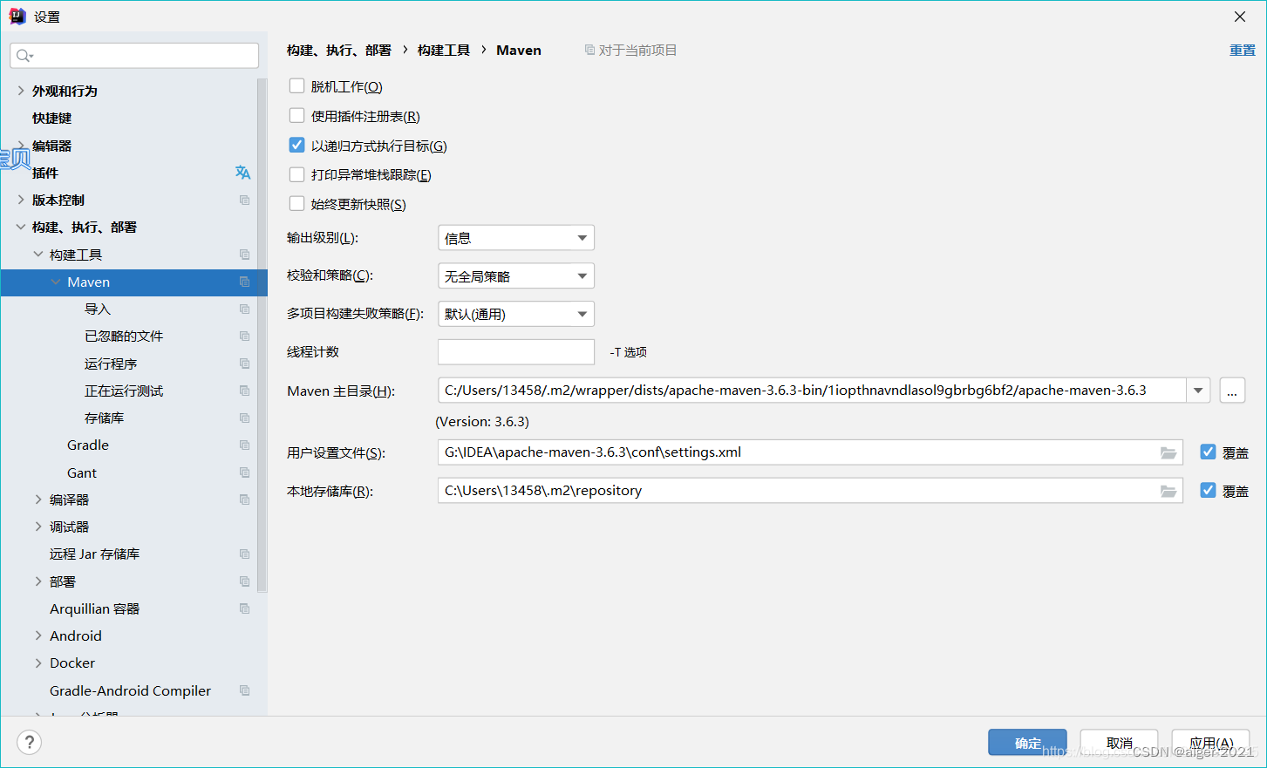Click the ... browse Maven home button
Image resolution: width=1267 pixels, height=768 pixels.
pos(1232,391)
